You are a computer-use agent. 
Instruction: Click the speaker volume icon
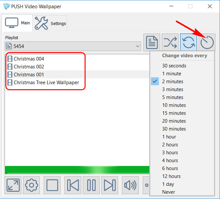tap(130, 185)
